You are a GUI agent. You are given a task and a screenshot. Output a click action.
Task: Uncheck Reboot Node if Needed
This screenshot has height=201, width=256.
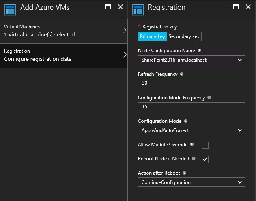pyautogui.click(x=205, y=159)
